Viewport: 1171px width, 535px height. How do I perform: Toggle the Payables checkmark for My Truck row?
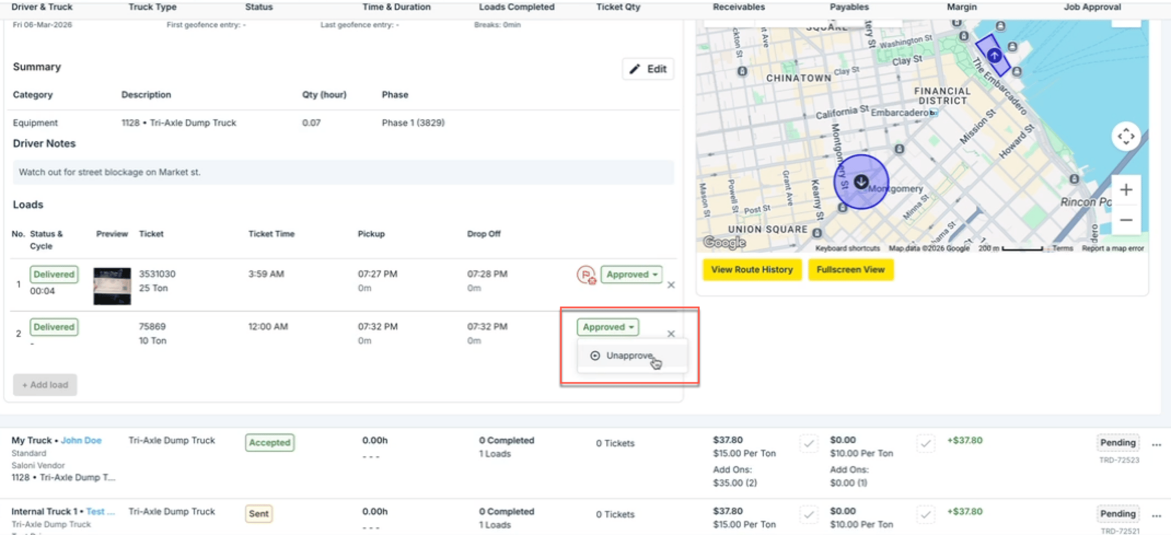(926, 443)
